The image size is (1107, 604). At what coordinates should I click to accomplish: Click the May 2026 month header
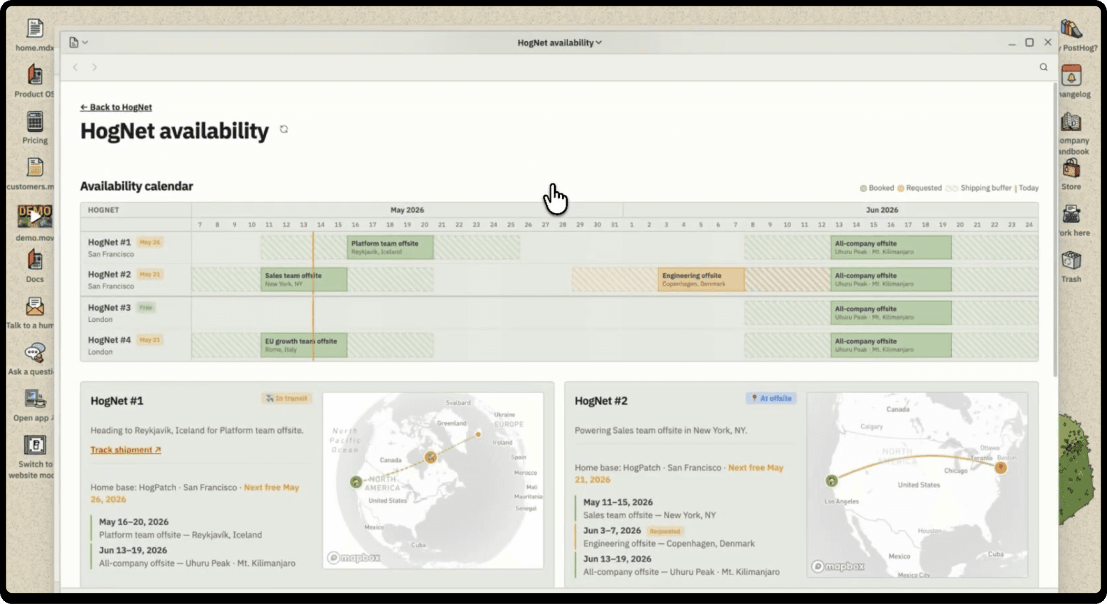(407, 209)
